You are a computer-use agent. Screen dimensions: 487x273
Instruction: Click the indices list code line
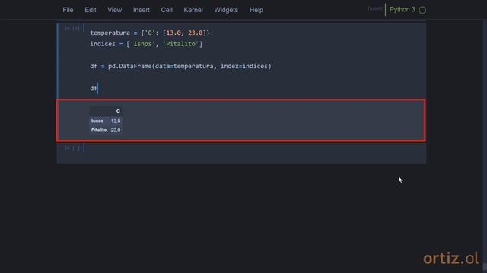pyautogui.click(x=146, y=44)
